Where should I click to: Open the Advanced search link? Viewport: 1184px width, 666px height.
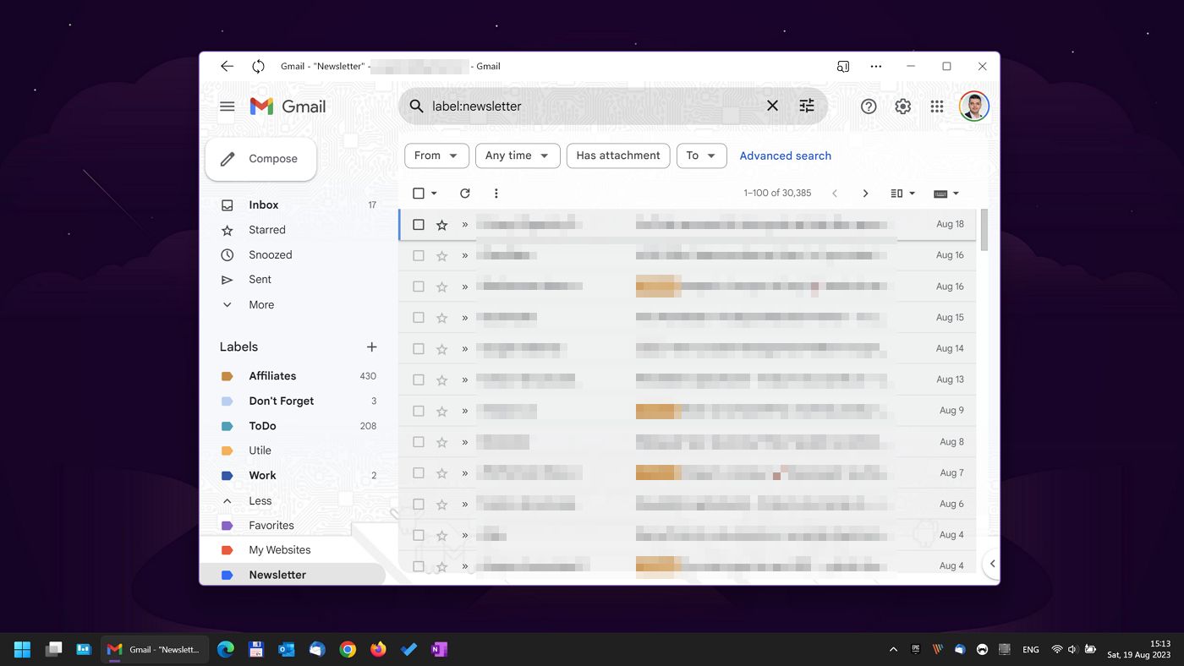coord(785,156)
